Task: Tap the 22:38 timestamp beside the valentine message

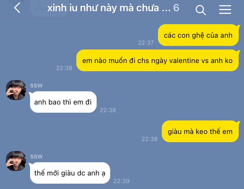Action: coord(64,68)
